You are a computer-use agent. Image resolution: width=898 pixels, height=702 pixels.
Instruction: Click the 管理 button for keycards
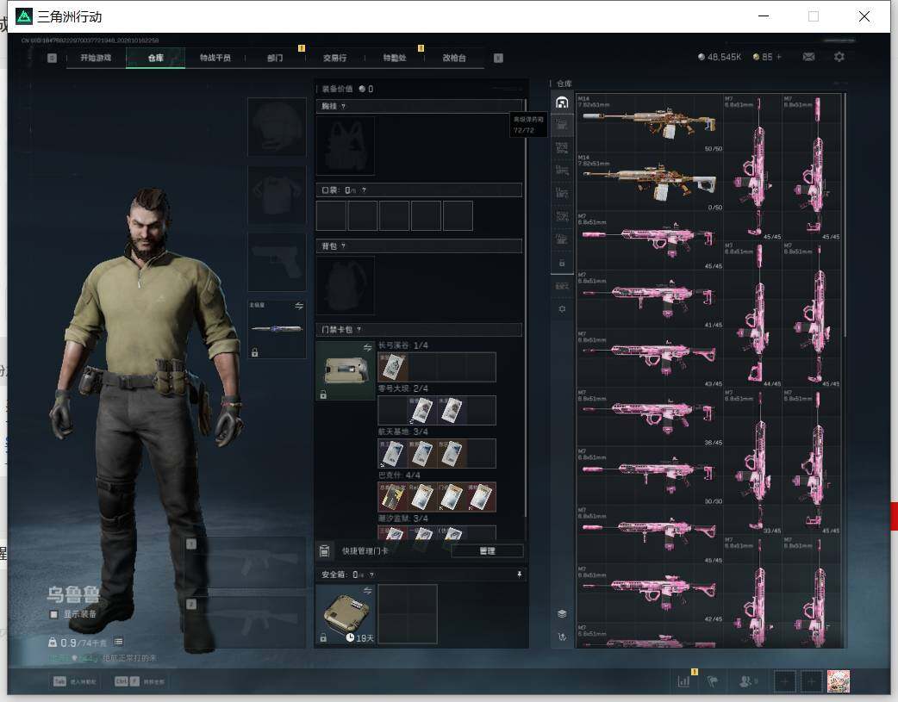pyautogui.click(x=488, y=551)
